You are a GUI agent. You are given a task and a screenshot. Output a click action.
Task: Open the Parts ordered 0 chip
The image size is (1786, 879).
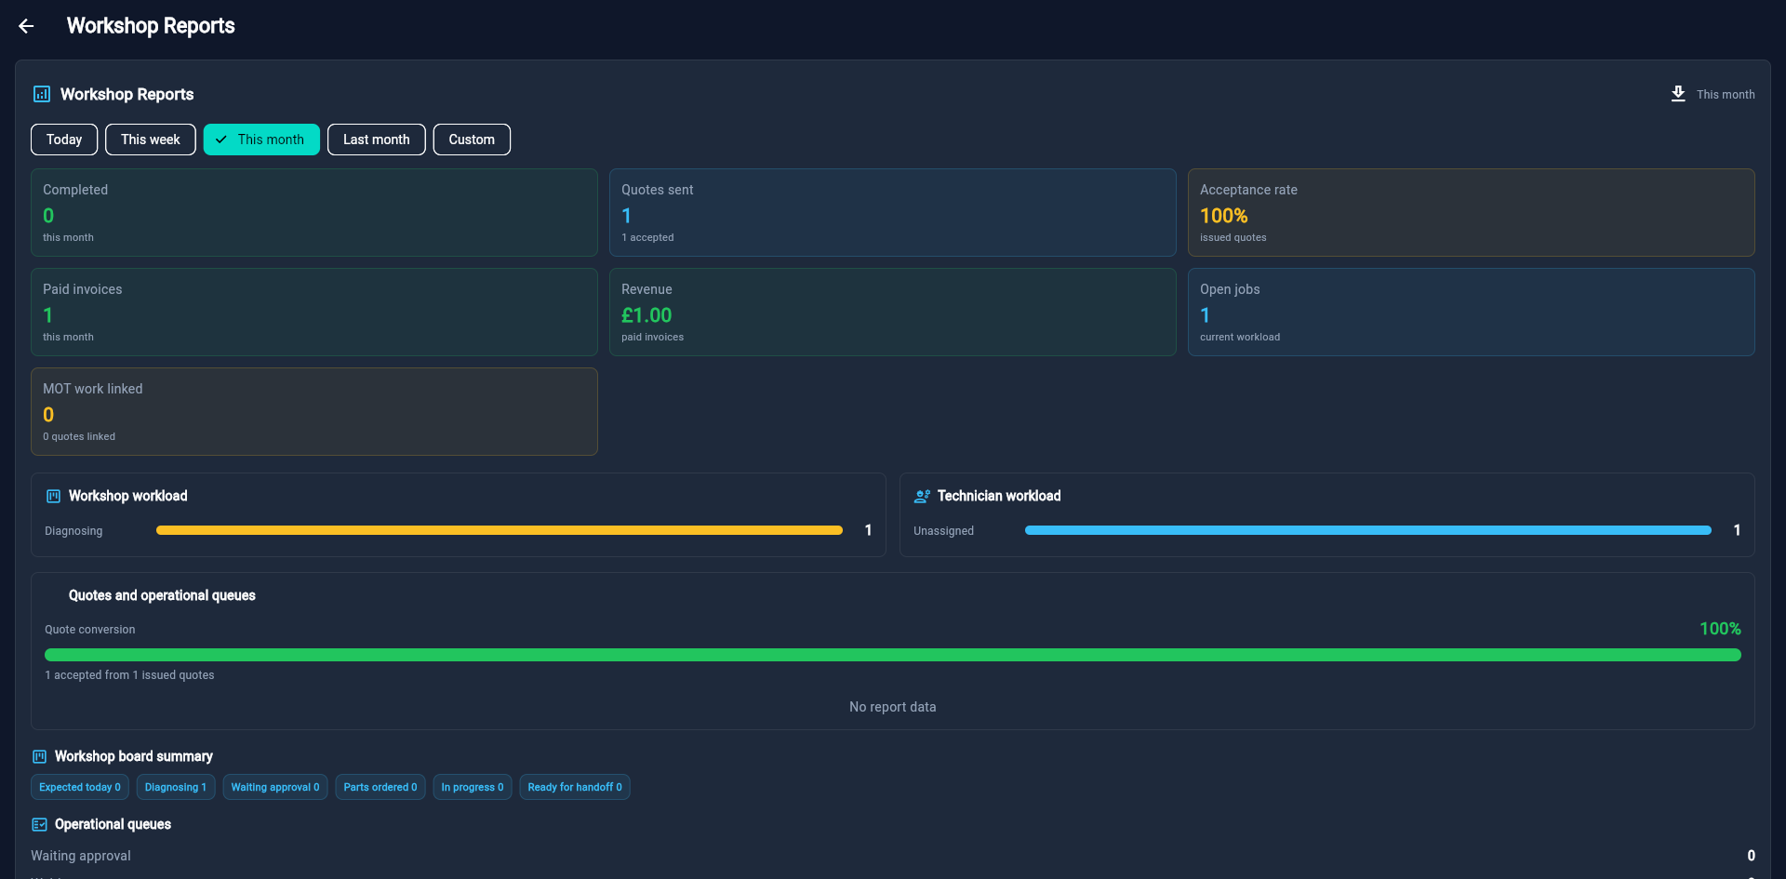380,787
